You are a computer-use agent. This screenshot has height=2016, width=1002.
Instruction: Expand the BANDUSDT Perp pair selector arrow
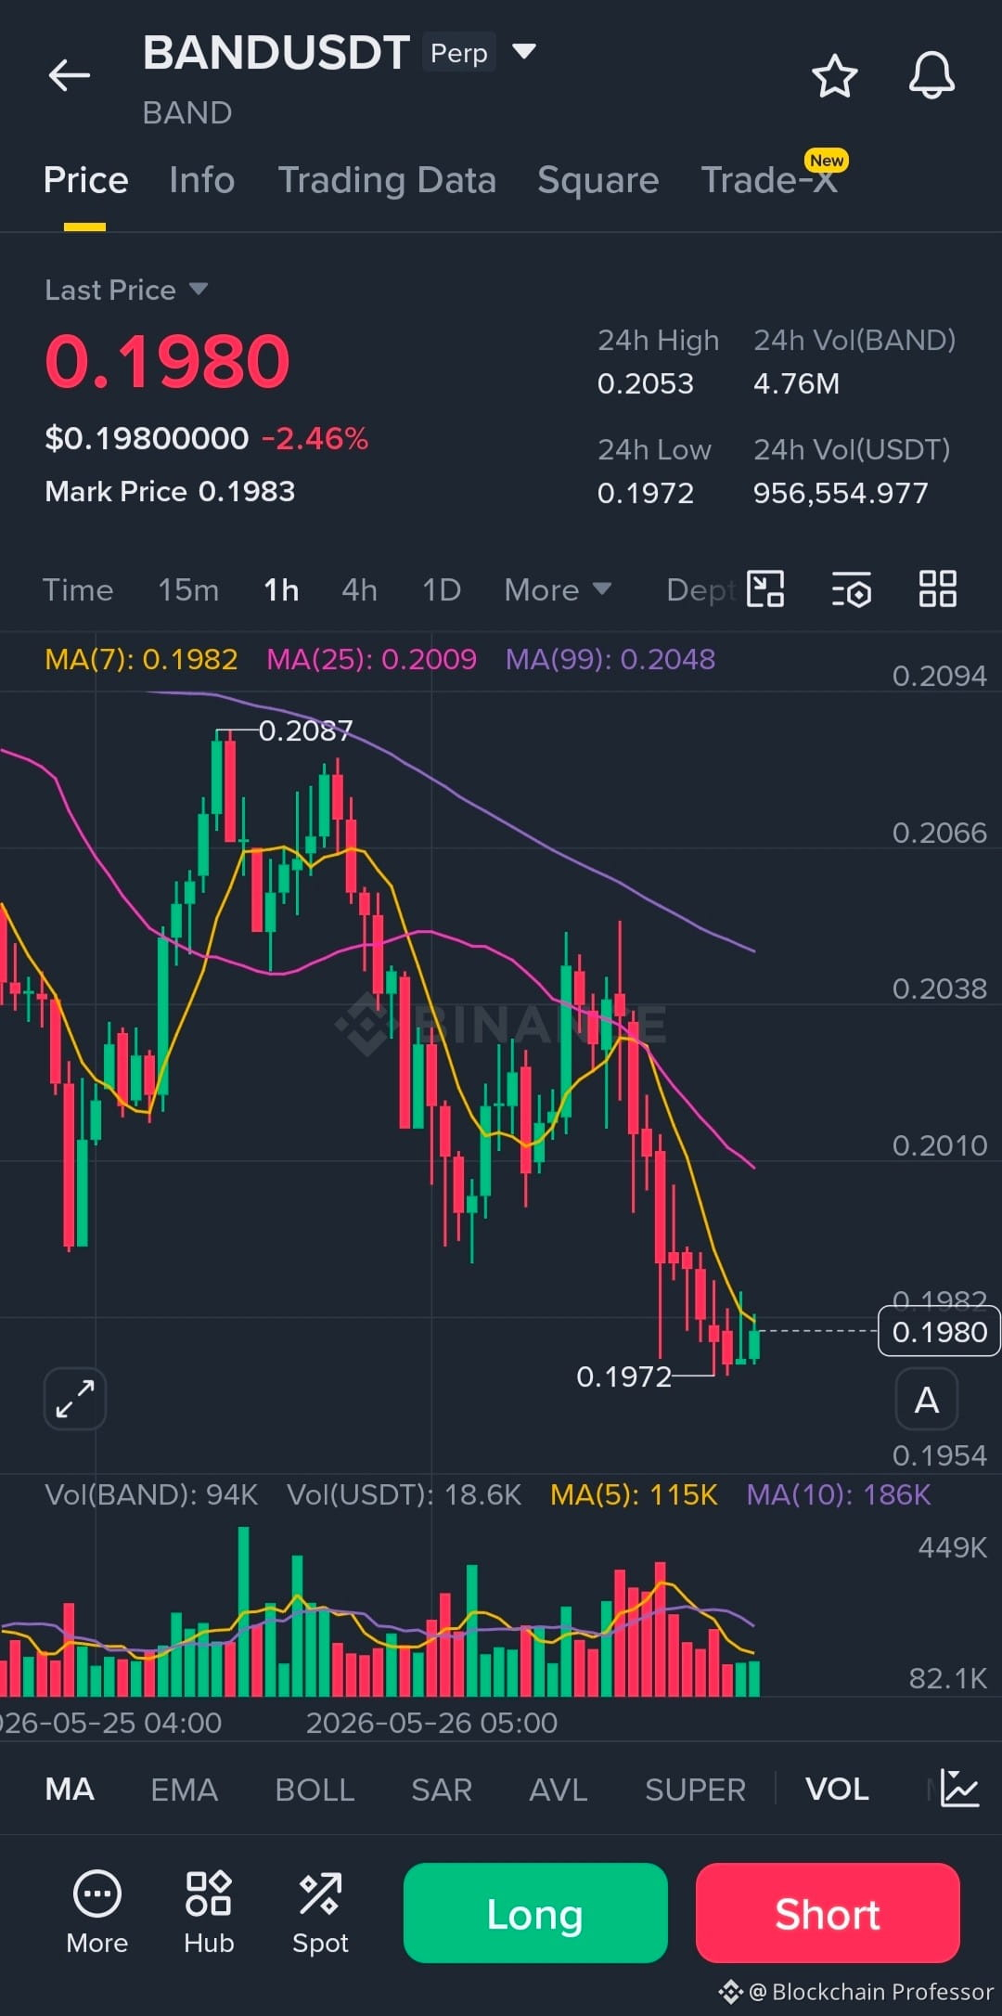coord(524,51)
